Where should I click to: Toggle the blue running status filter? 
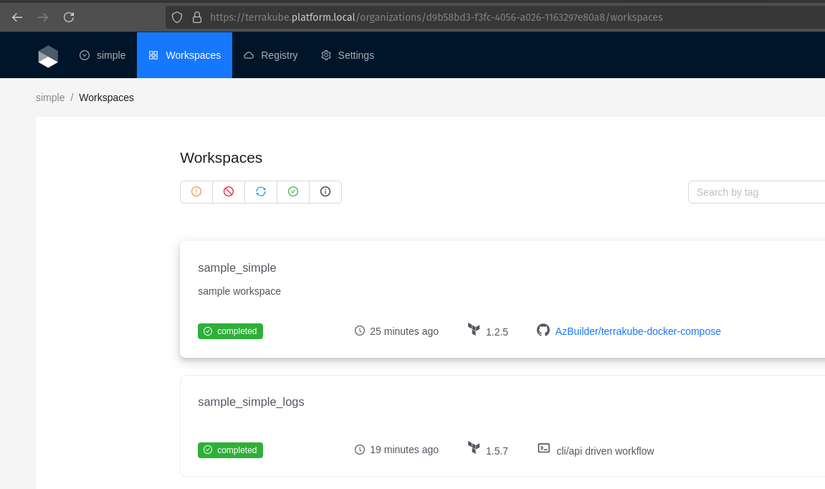tap(261, 192)
